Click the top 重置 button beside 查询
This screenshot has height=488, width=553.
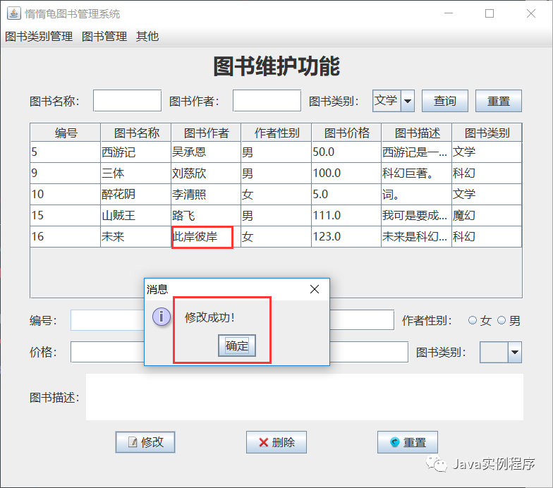tap(498, 101)
